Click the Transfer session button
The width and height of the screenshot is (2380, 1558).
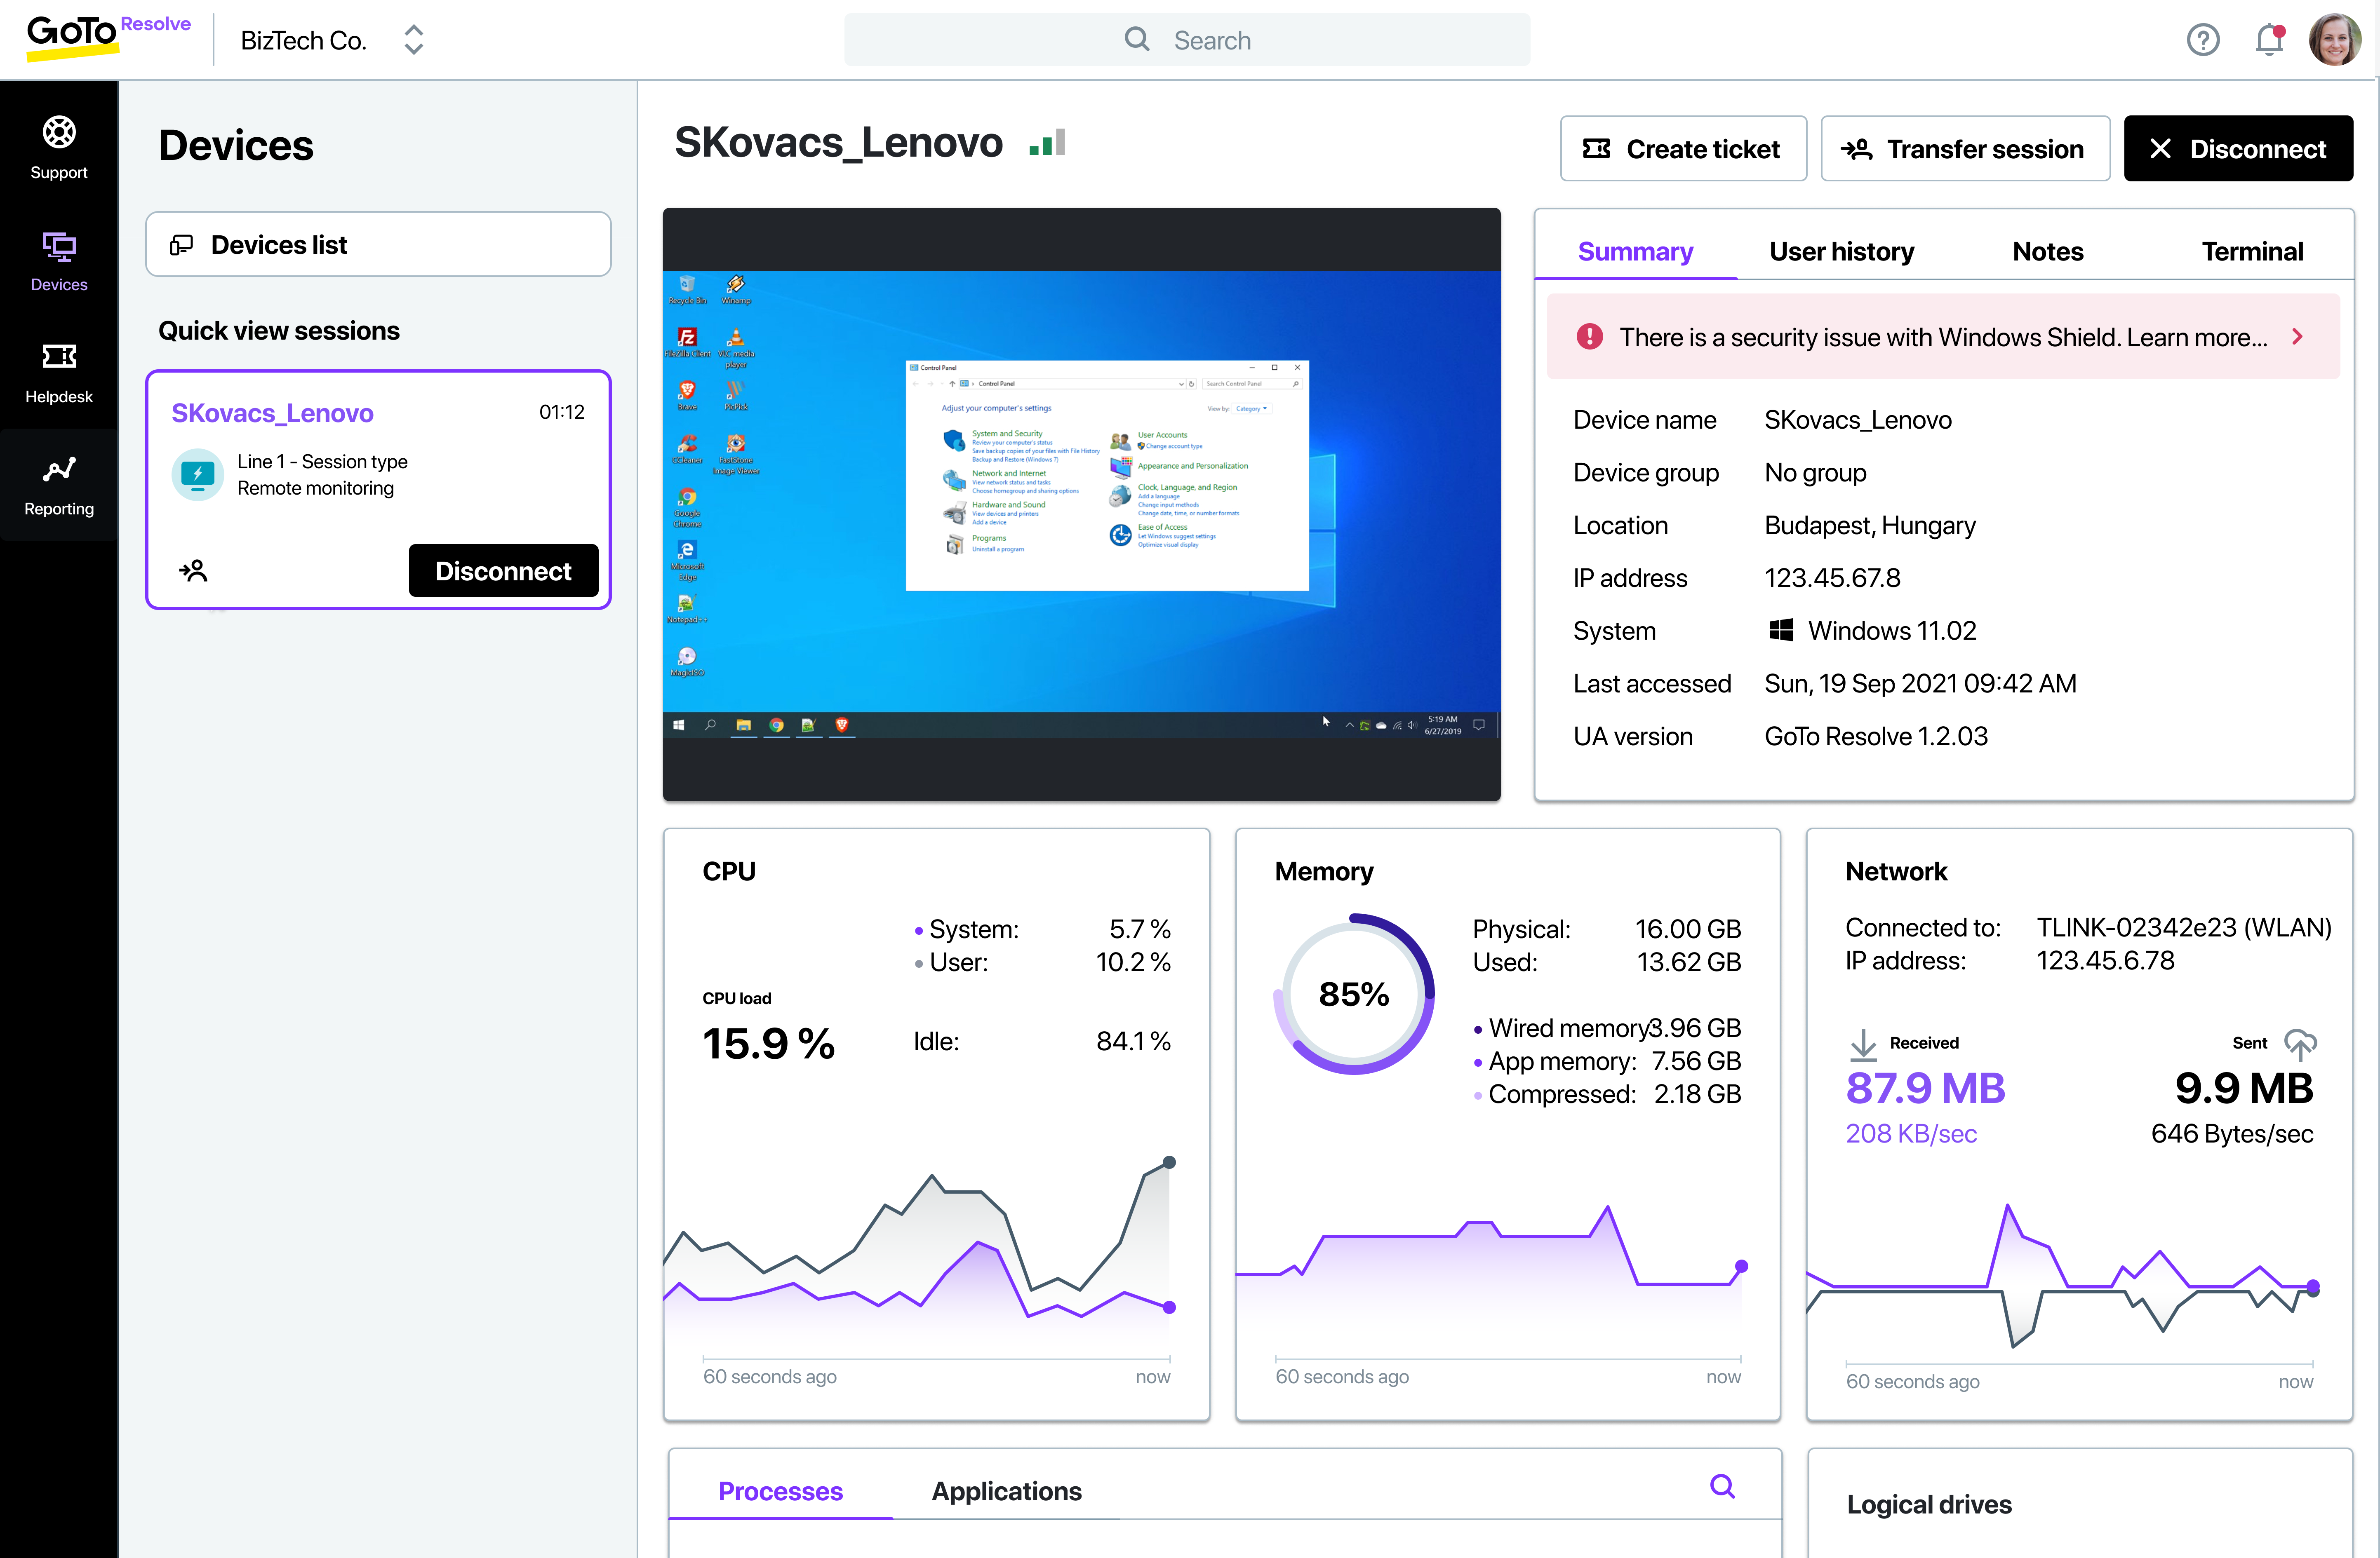1965,149
